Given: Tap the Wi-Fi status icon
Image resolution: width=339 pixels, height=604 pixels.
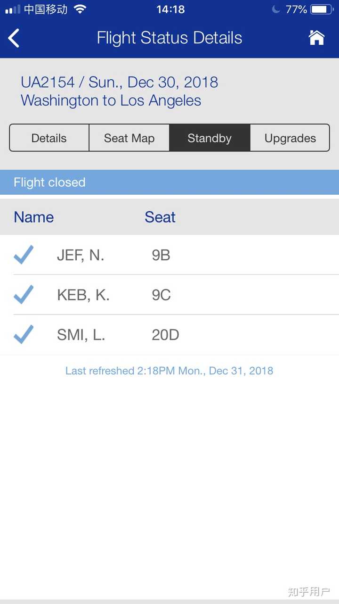Looking at the screenshot, I should [81, 9].
